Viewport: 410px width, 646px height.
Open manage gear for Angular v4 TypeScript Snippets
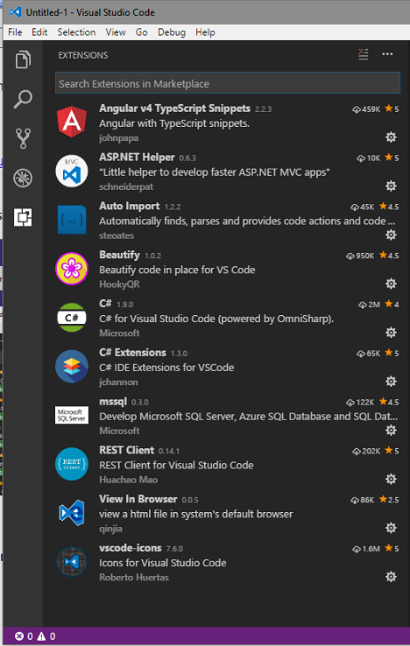[391, 137]
